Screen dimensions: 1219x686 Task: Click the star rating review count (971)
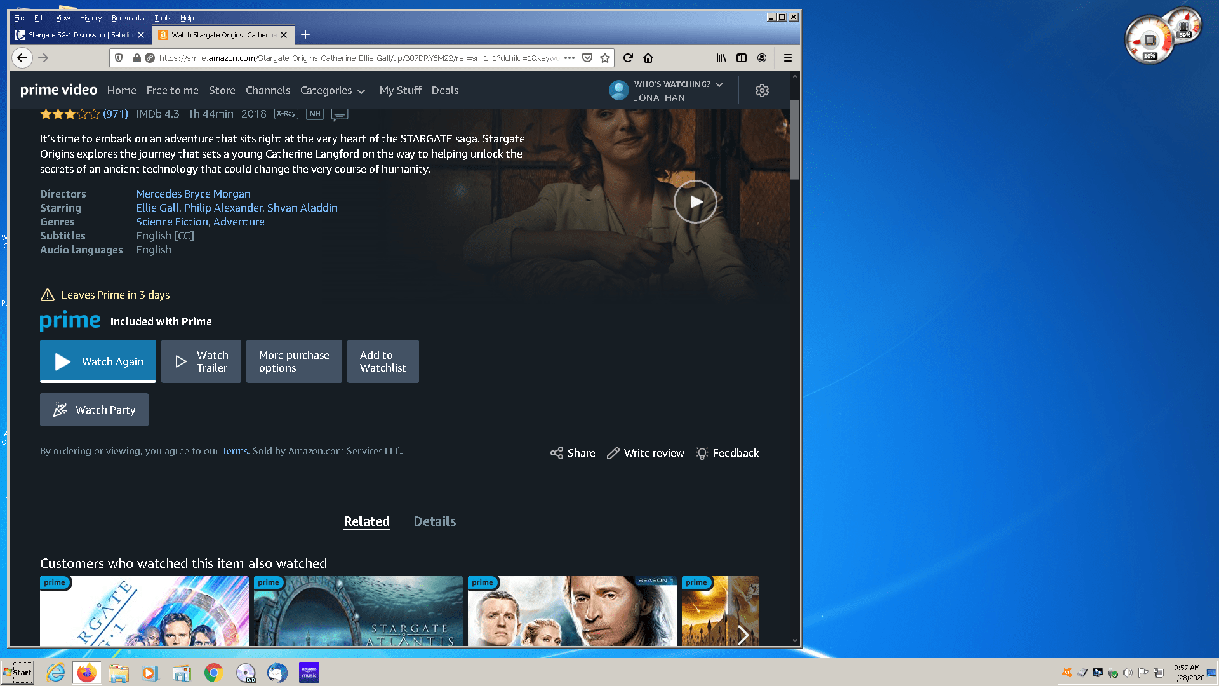pos(115,114)
